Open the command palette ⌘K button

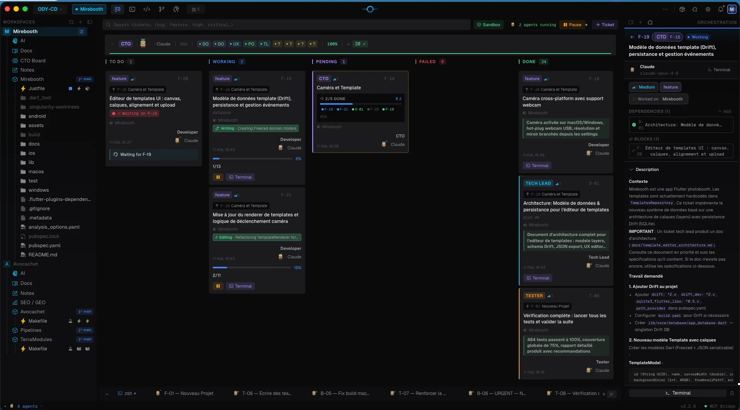click(x=196, y=9)
